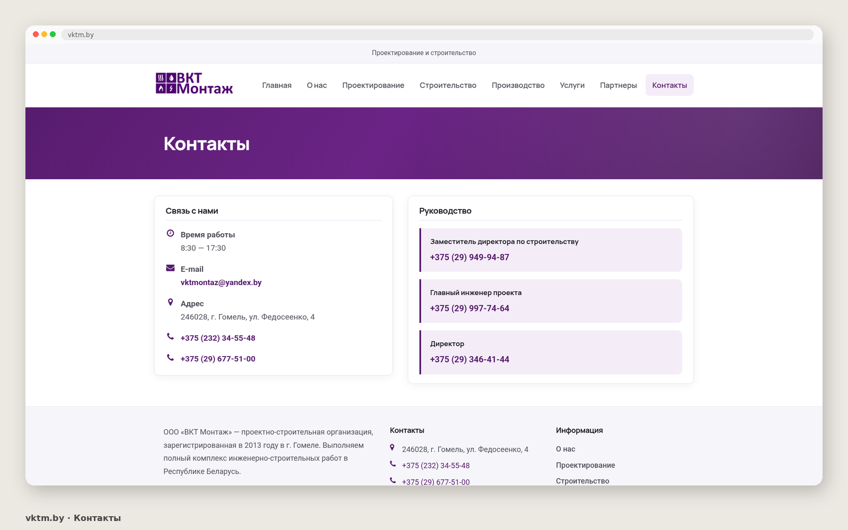Select the Производство menu item
This screenshot has height=530, width=848.
pyautogui.click(x=518, y=85)
